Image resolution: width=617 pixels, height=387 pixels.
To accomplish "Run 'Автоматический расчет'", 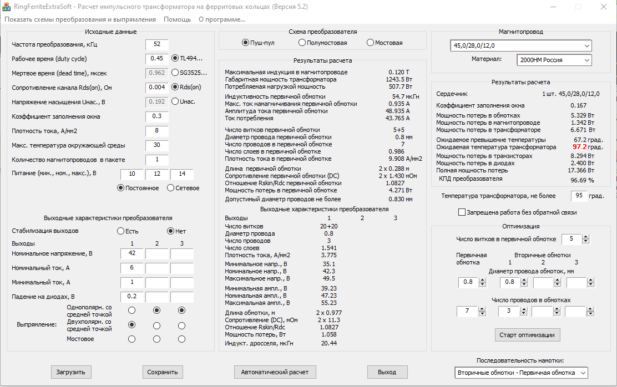I will (275, 372).
